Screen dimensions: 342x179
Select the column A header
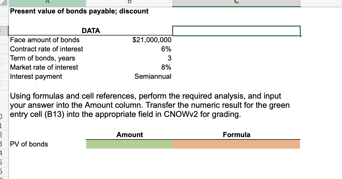(x=47, y=2)
